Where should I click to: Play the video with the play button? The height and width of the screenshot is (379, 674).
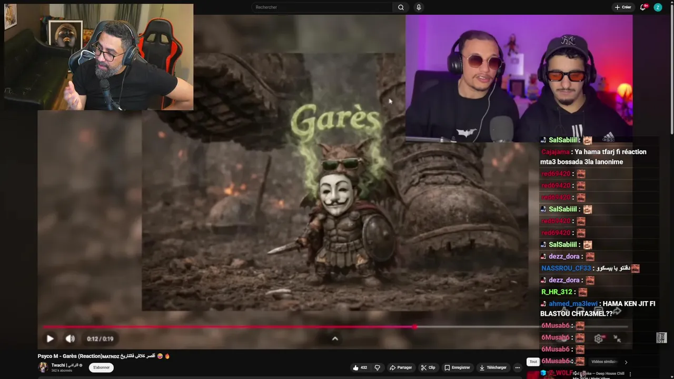click(x=50, y=339)
